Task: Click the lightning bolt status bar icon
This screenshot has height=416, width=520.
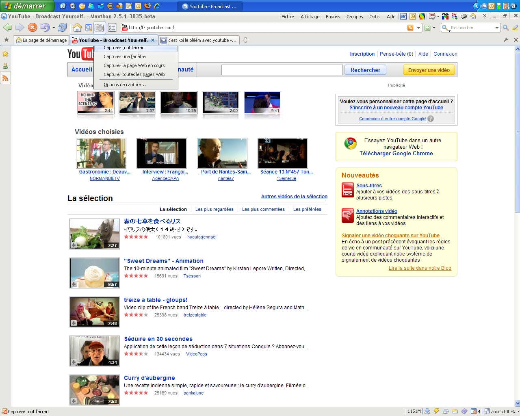Action: click(x=436, y=411)
